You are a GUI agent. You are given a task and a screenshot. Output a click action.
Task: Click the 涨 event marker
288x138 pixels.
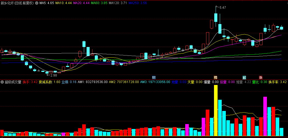(x=261, y=77)
